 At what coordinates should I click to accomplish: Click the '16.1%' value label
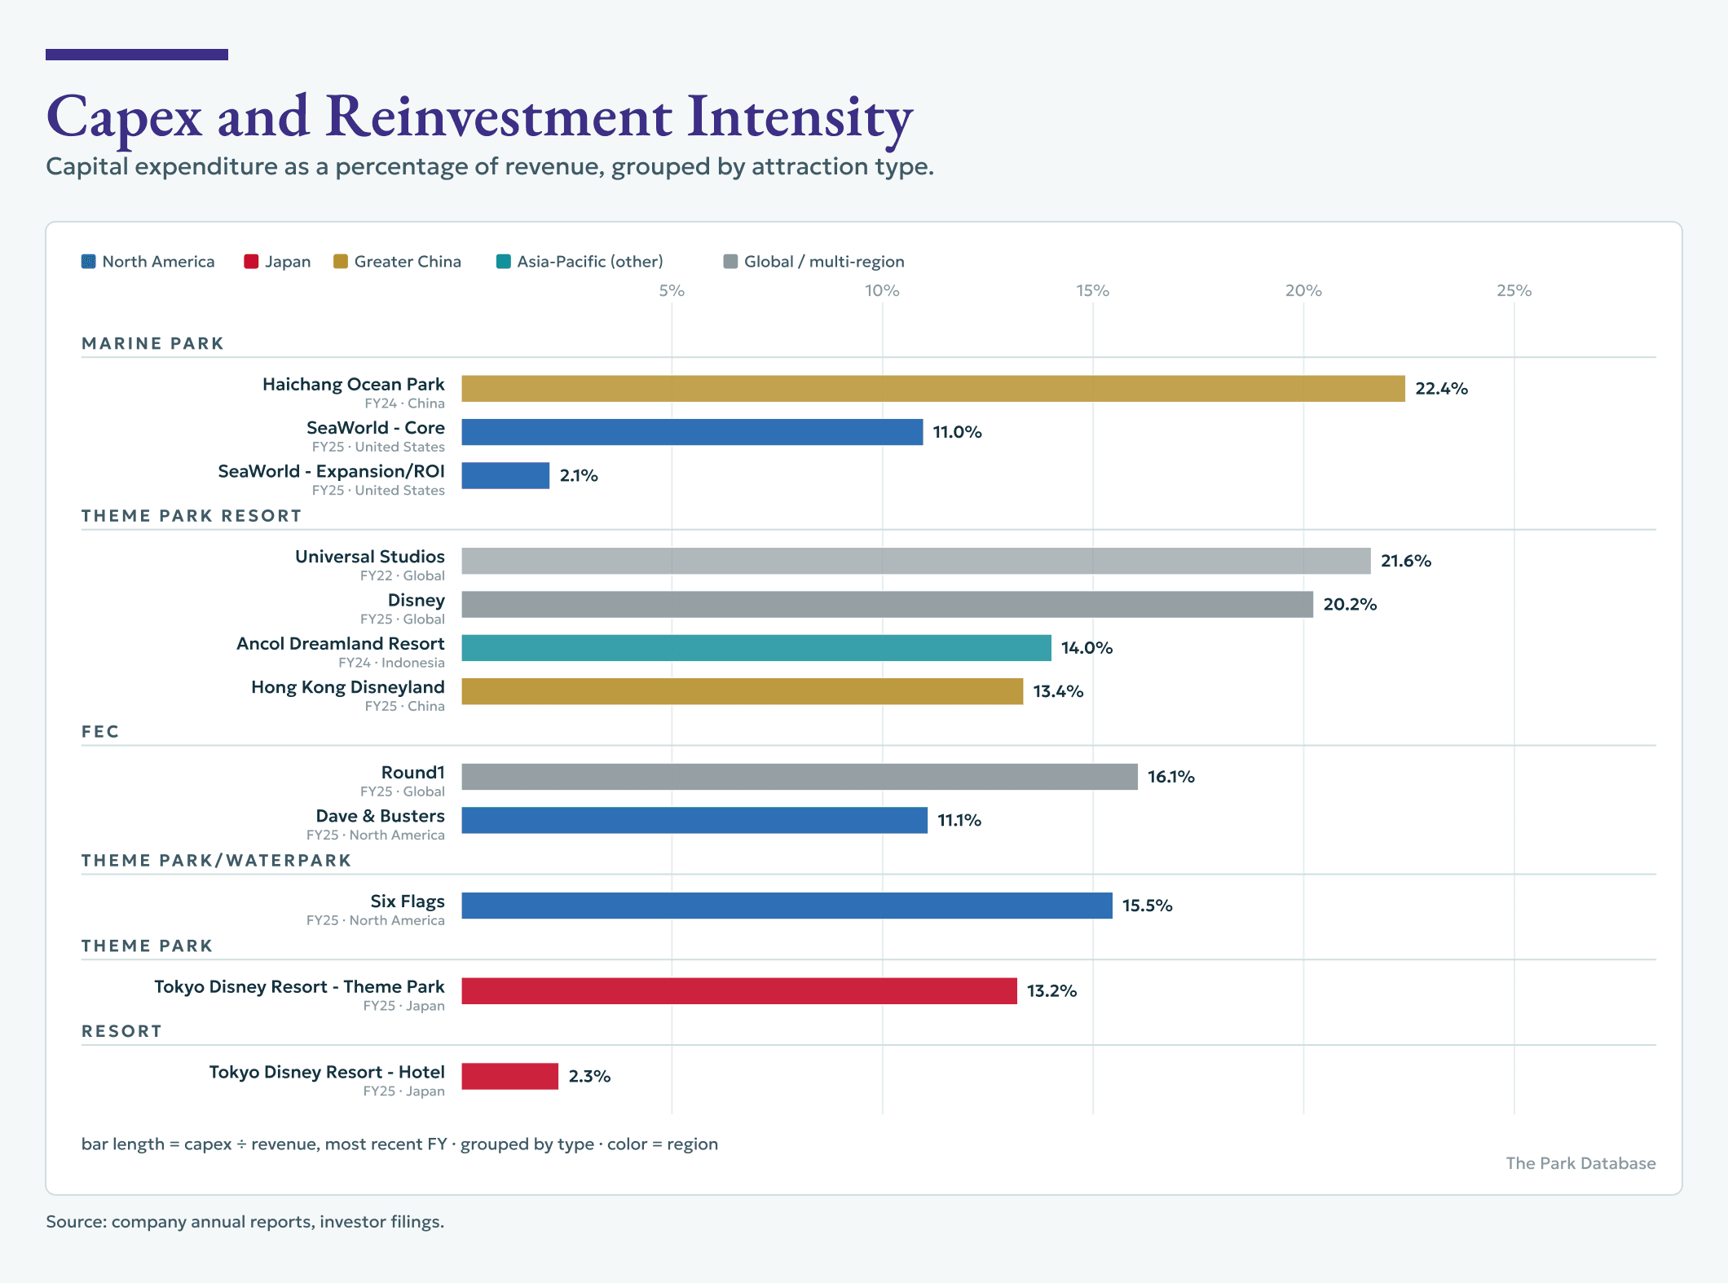tap(1171, 777)
